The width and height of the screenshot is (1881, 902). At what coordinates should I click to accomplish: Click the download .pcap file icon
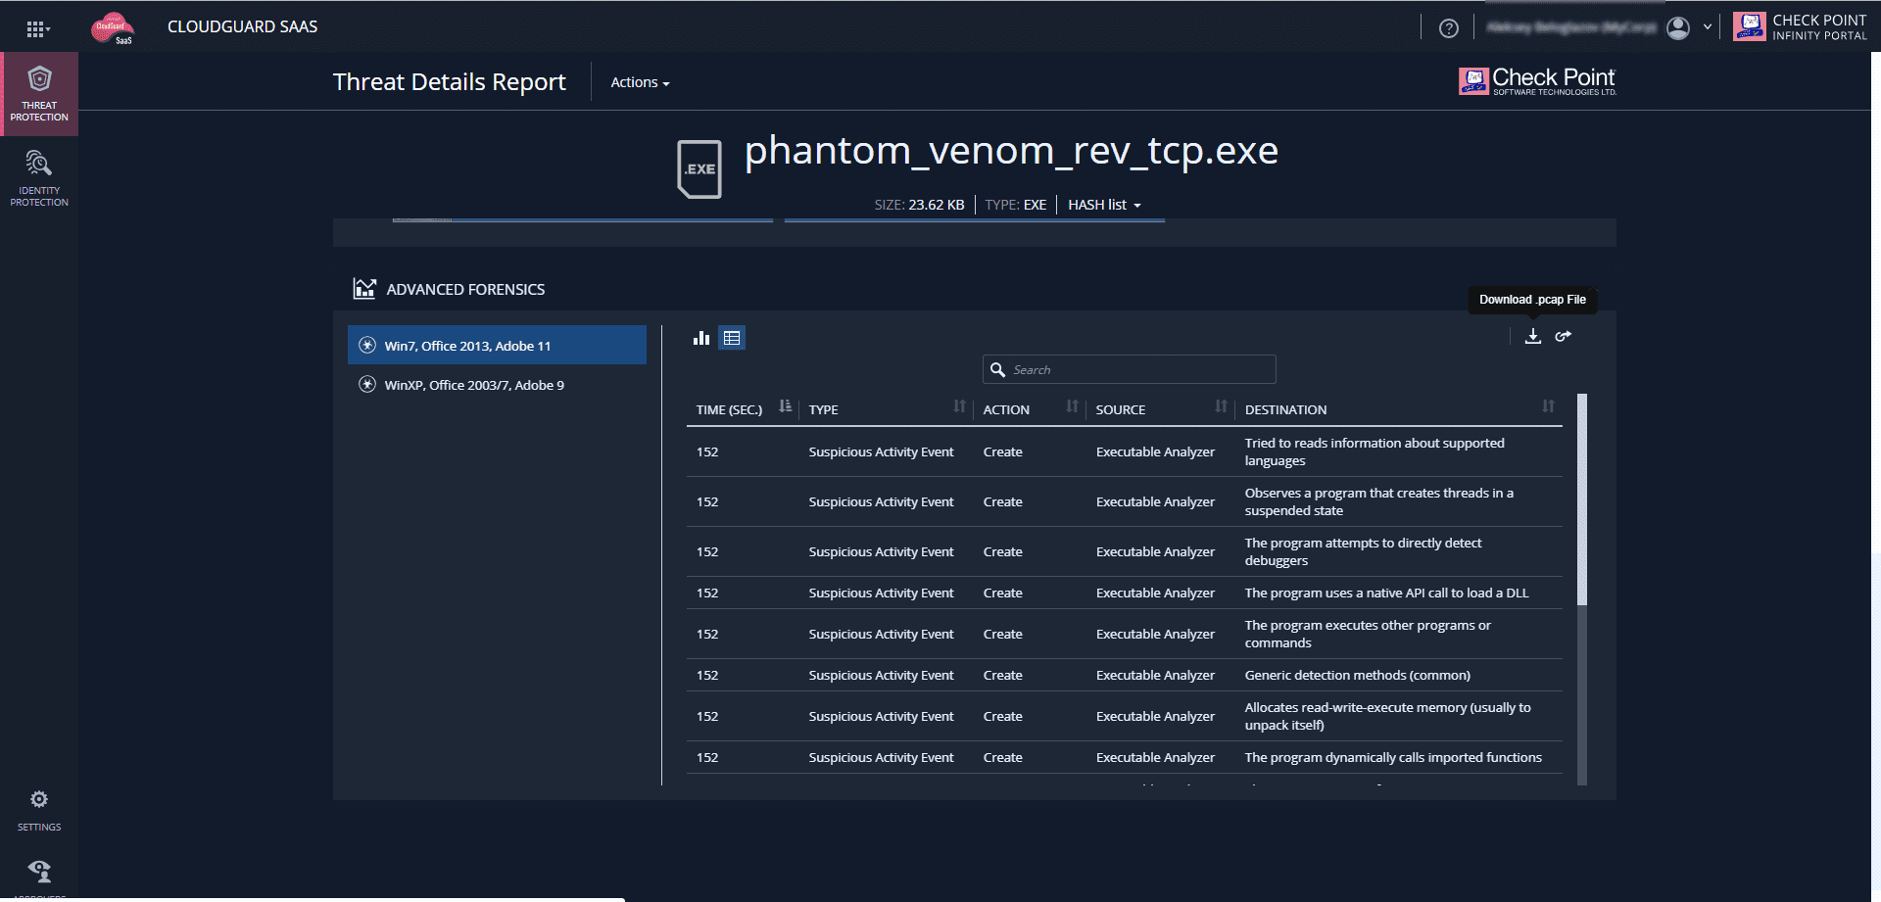click(1533, 336)
